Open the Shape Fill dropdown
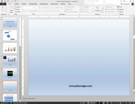Image resolution: width=135 pixels, height=104 pixels. click(109, 7)
